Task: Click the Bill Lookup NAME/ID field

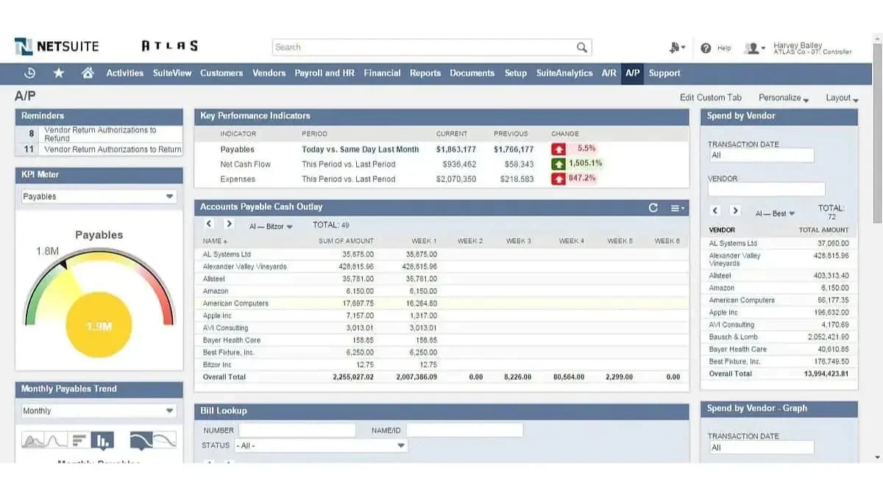Action: (x=465, y=431)
